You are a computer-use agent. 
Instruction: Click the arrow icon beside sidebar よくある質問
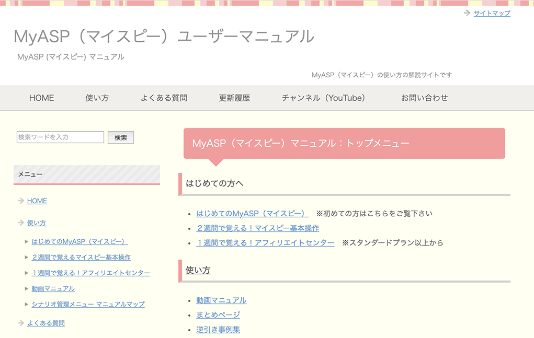click(x=21, y=323)
